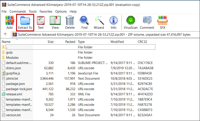
Task: Click the default.sublime file icon
Action: click(x=4, y=63)
